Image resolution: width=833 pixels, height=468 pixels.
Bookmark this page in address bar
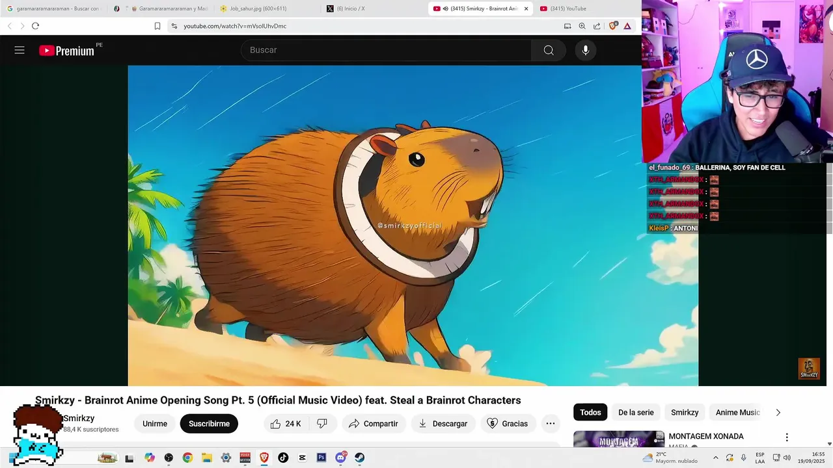pos(157,26)
